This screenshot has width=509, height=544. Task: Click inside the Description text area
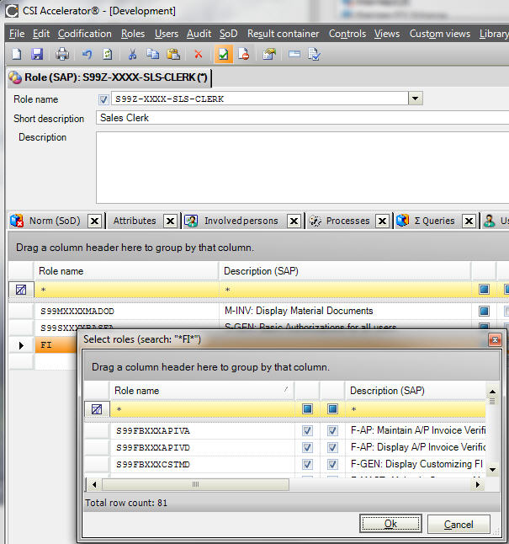pyautogui.click(x=302, y=168)
